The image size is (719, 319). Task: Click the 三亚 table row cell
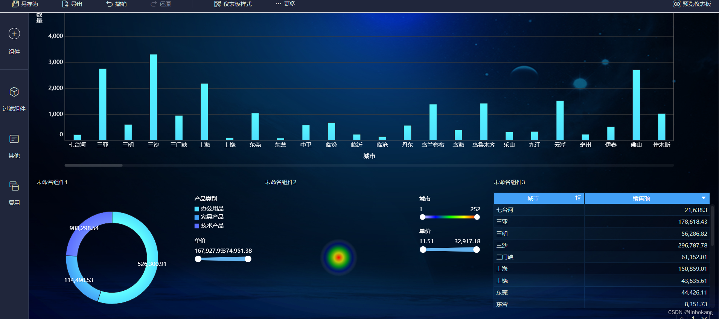coord(539,222)
